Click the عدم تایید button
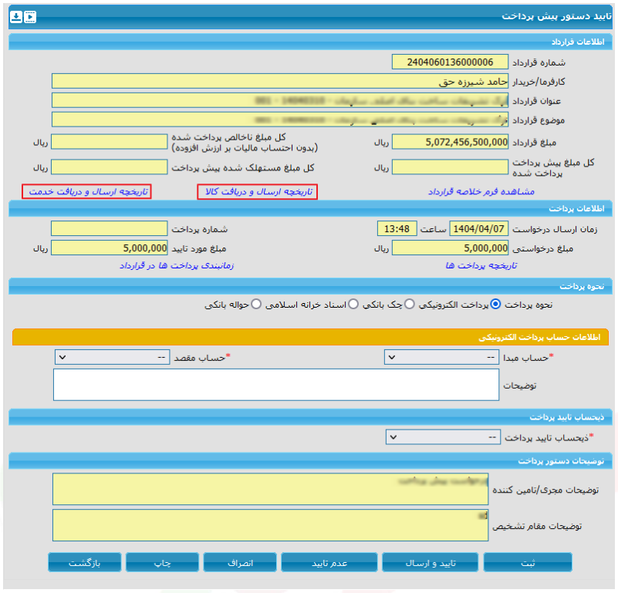The width and height of the screenshot is (618, 593). click(329, 562)
